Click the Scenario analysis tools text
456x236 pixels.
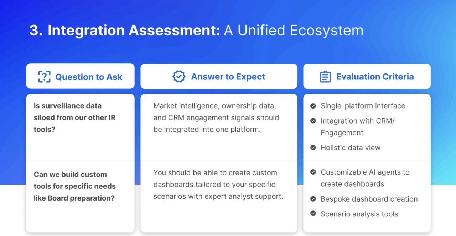(359, 214)
